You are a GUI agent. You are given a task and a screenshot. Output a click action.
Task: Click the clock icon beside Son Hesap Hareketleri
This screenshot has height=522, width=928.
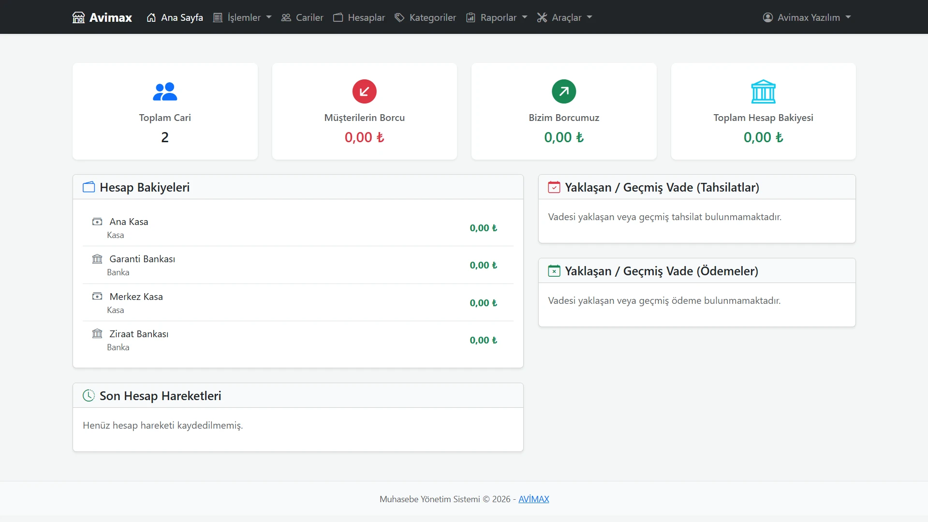coord(89,396)
